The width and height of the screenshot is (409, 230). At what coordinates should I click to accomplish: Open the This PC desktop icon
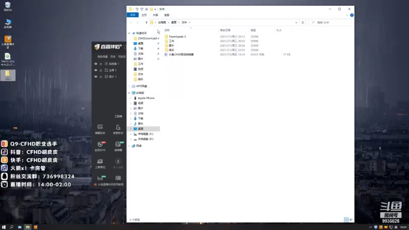tap(8, 24)
